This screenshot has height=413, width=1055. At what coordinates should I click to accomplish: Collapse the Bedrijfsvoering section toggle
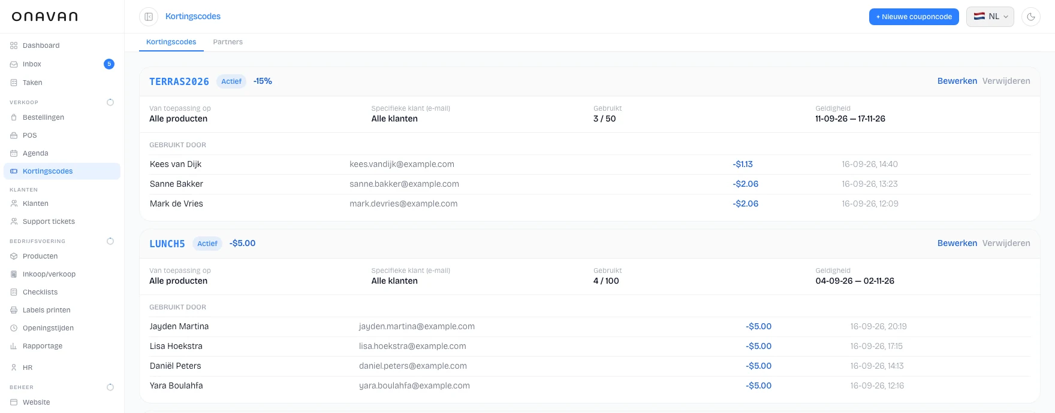pos(110,241)
